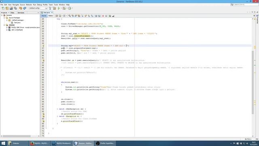The image size is (259, 146).
Task: Click the Open Project toolbar icon
Action: 11,8
